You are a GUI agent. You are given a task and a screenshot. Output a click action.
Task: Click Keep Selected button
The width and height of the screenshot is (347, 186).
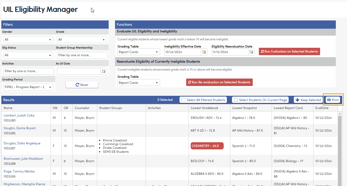(308, 100)
